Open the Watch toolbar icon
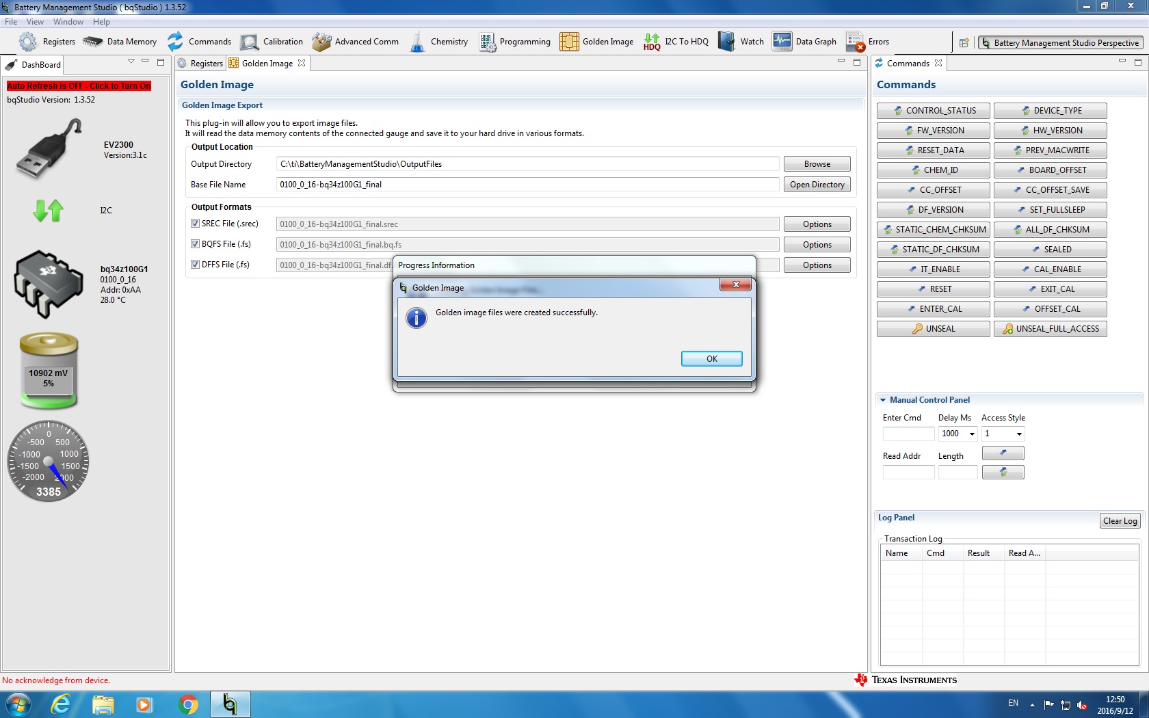Image resolution: width=1149 pixels, height=718 pixels. [726, 42]
